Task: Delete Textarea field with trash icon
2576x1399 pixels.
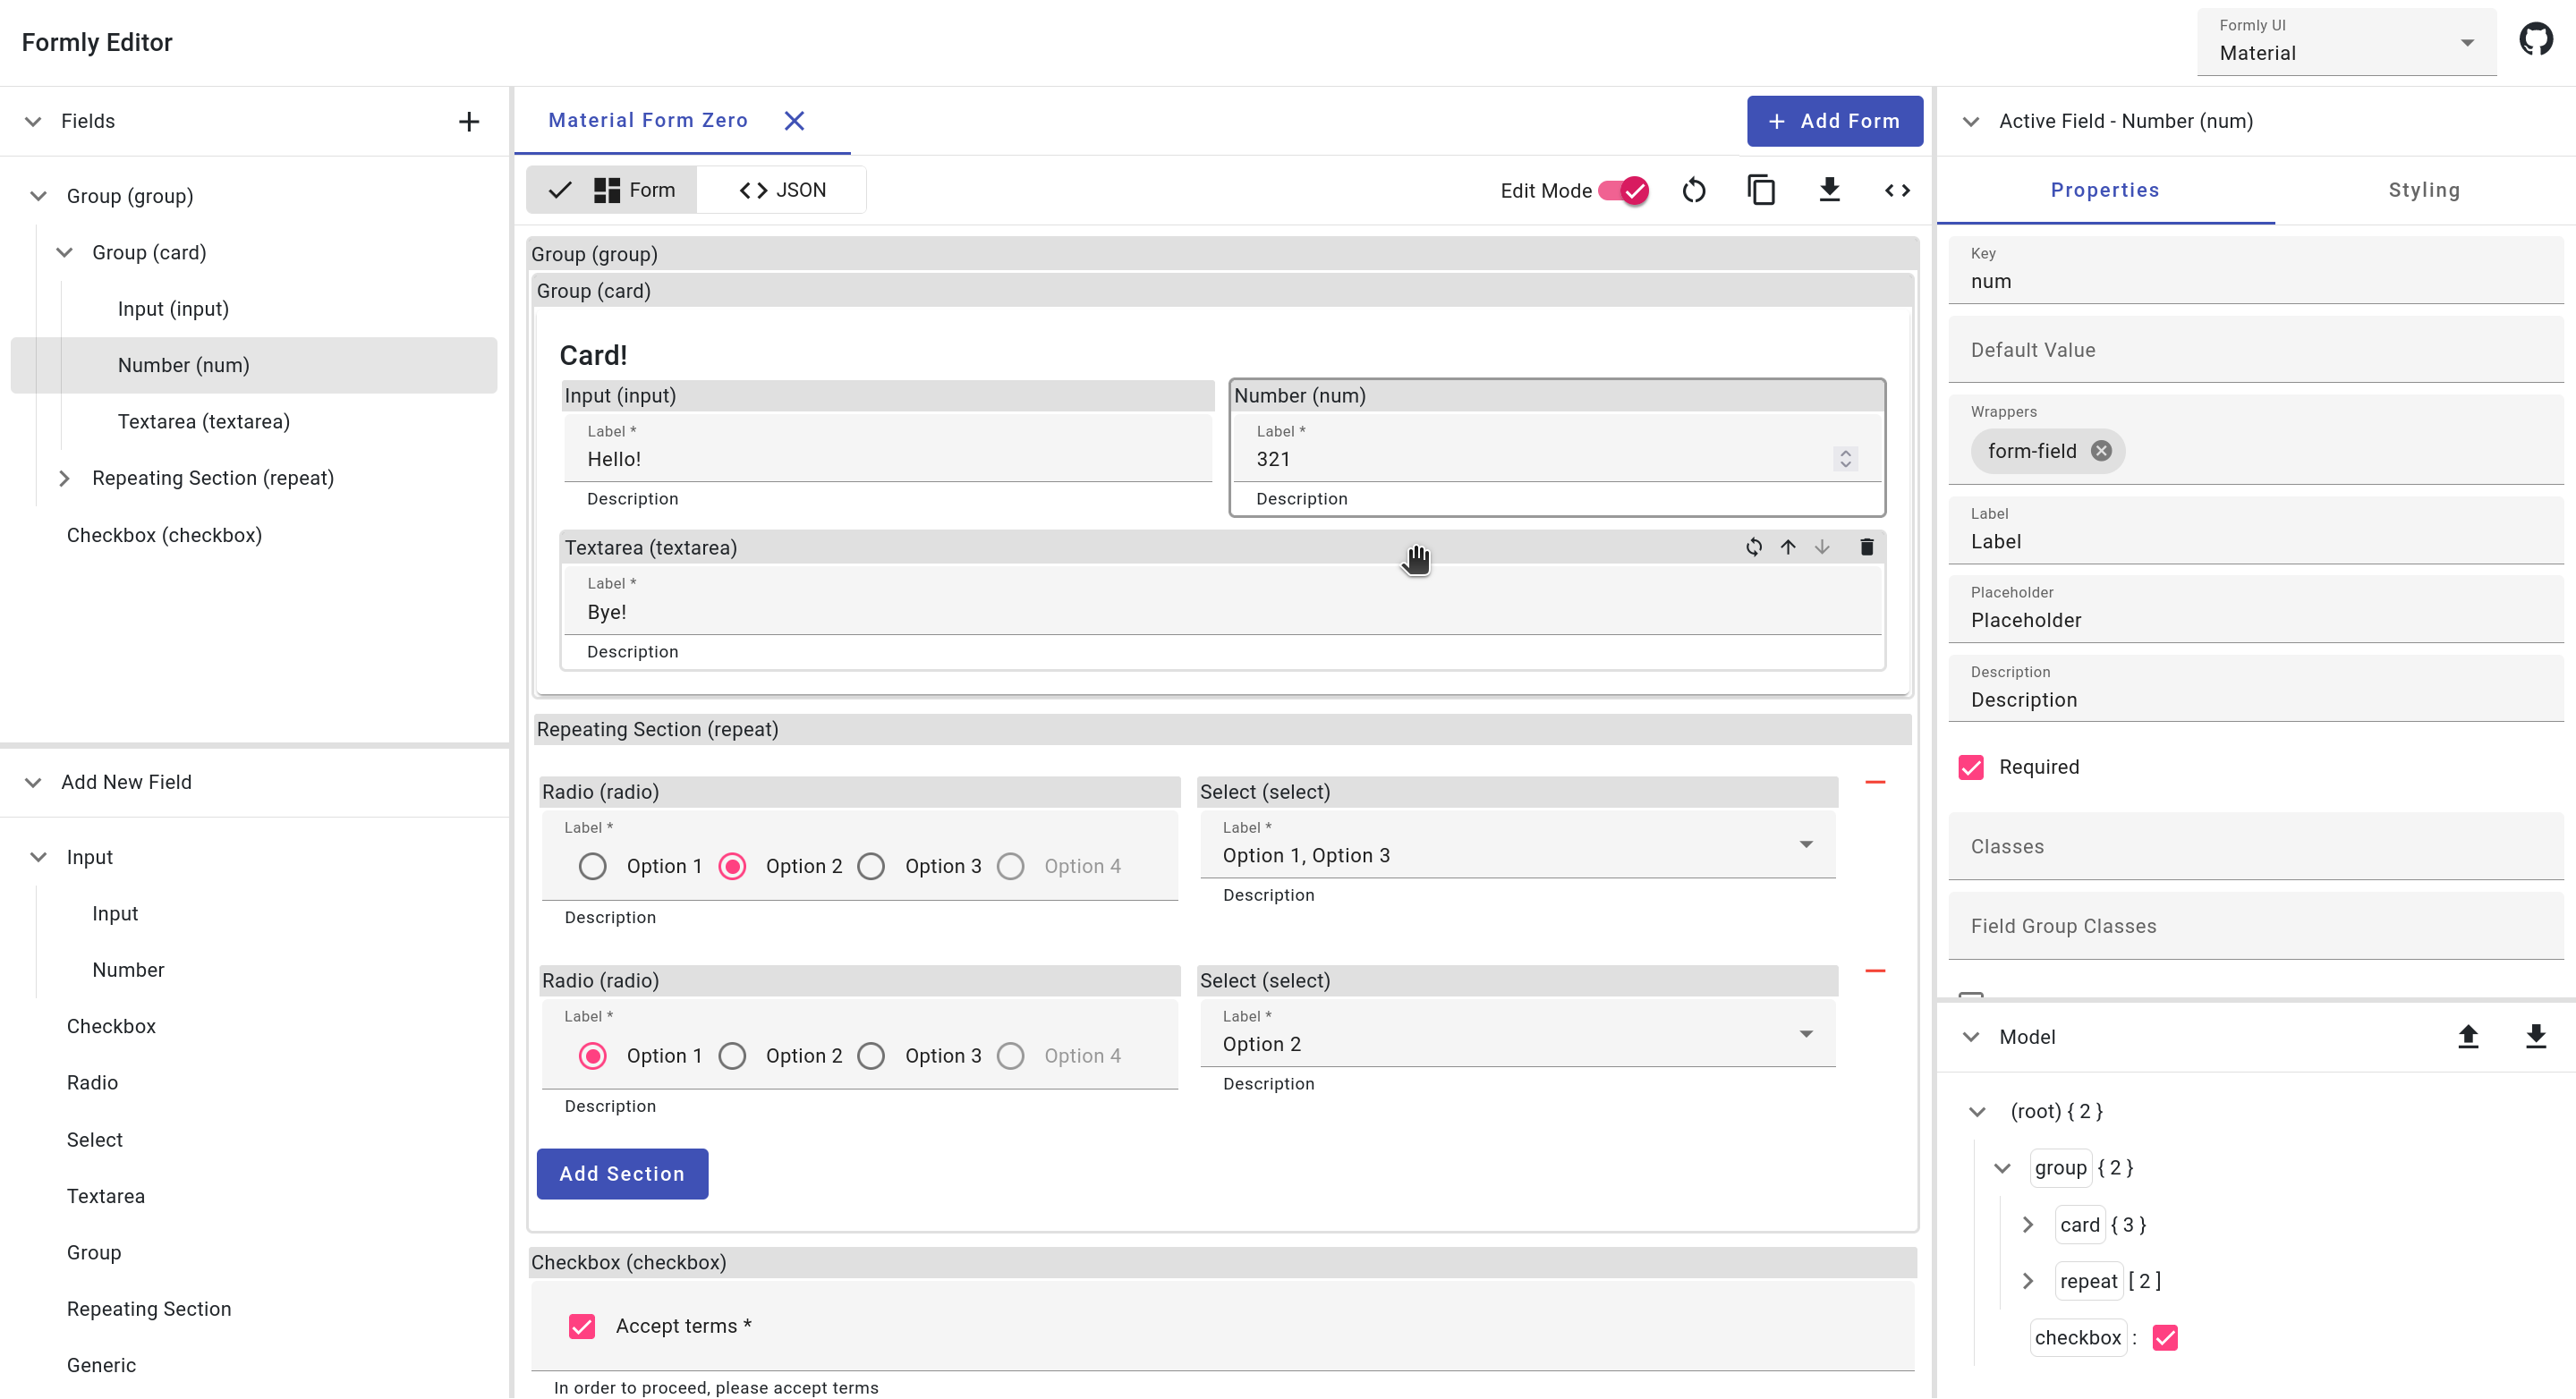Action: 1866,547
